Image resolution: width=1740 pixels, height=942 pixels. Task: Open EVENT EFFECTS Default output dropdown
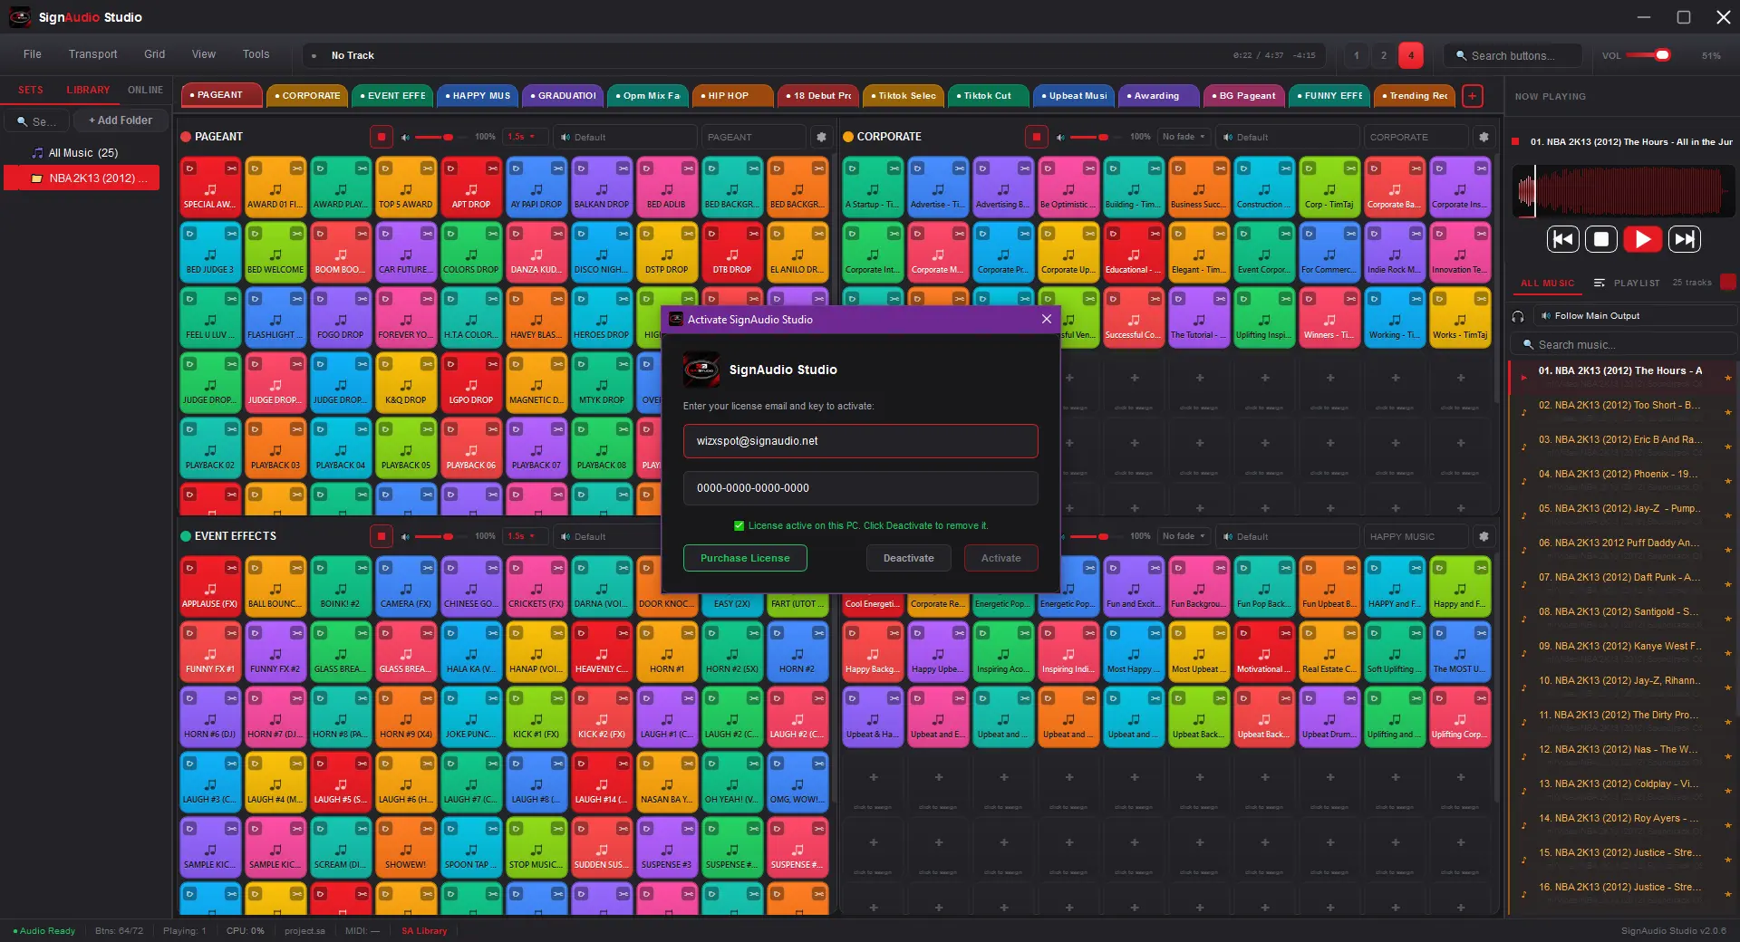[607, 536]
